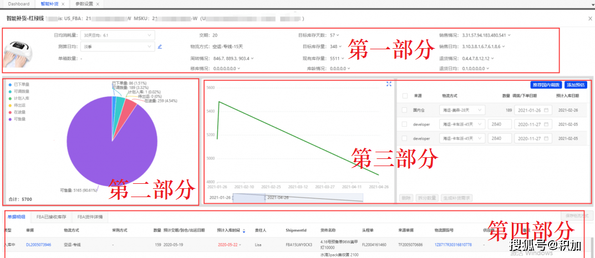The width and height of the screenshot is (595, 258).
Task: Close the 智能补货 tab with its X icon
Action: [x=63, y=4]
